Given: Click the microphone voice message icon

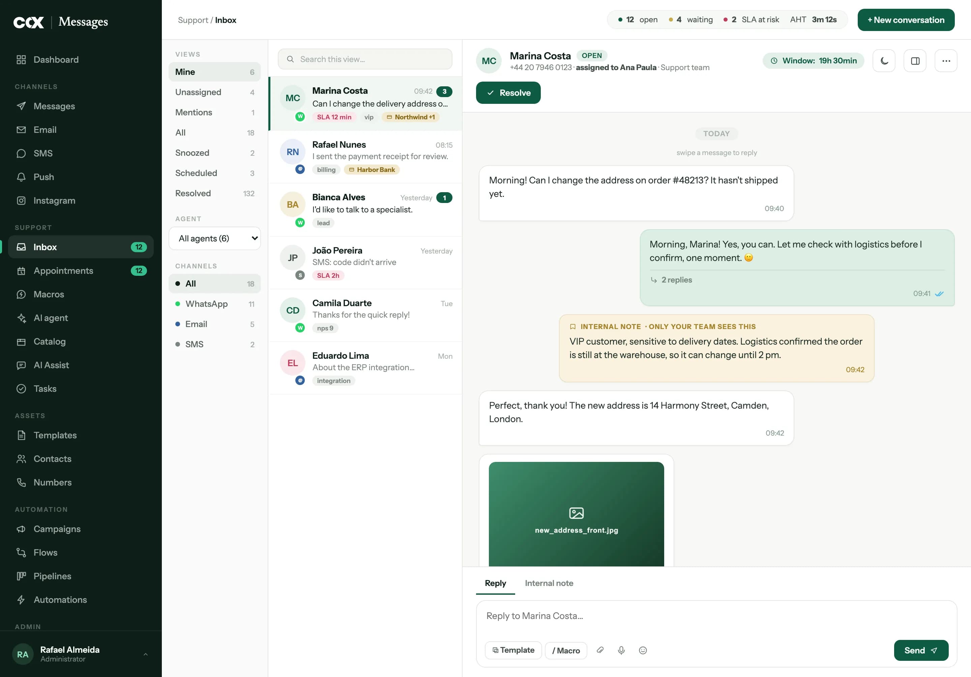Looking at the screenshot, I should [x=621, y=650].
